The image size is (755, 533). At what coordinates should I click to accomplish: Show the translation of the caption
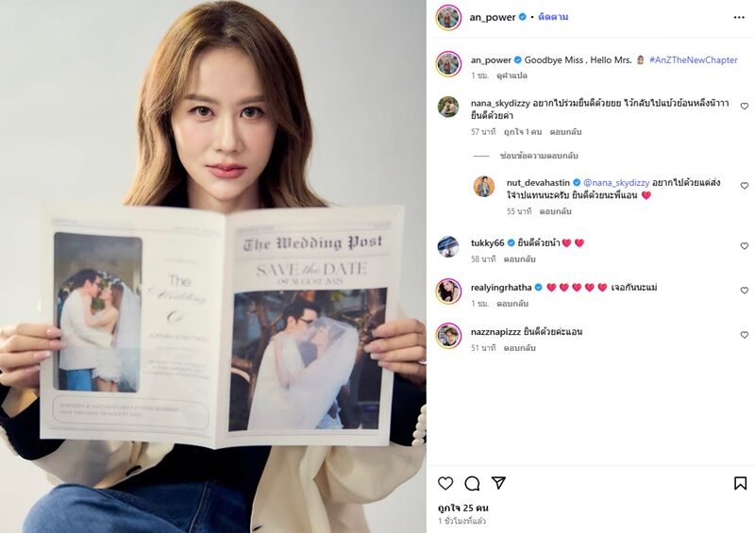point(512,75)
